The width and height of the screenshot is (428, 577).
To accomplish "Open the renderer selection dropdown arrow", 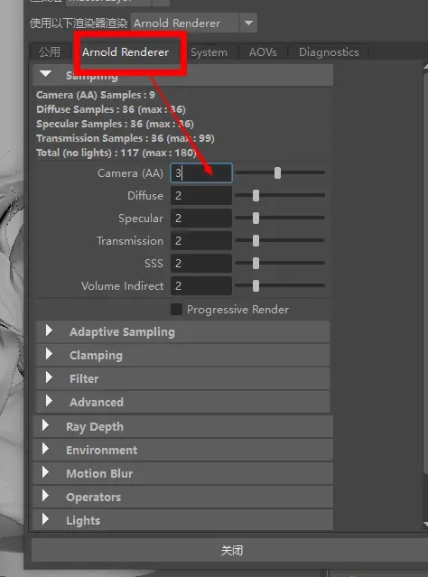I will point(248,23).
